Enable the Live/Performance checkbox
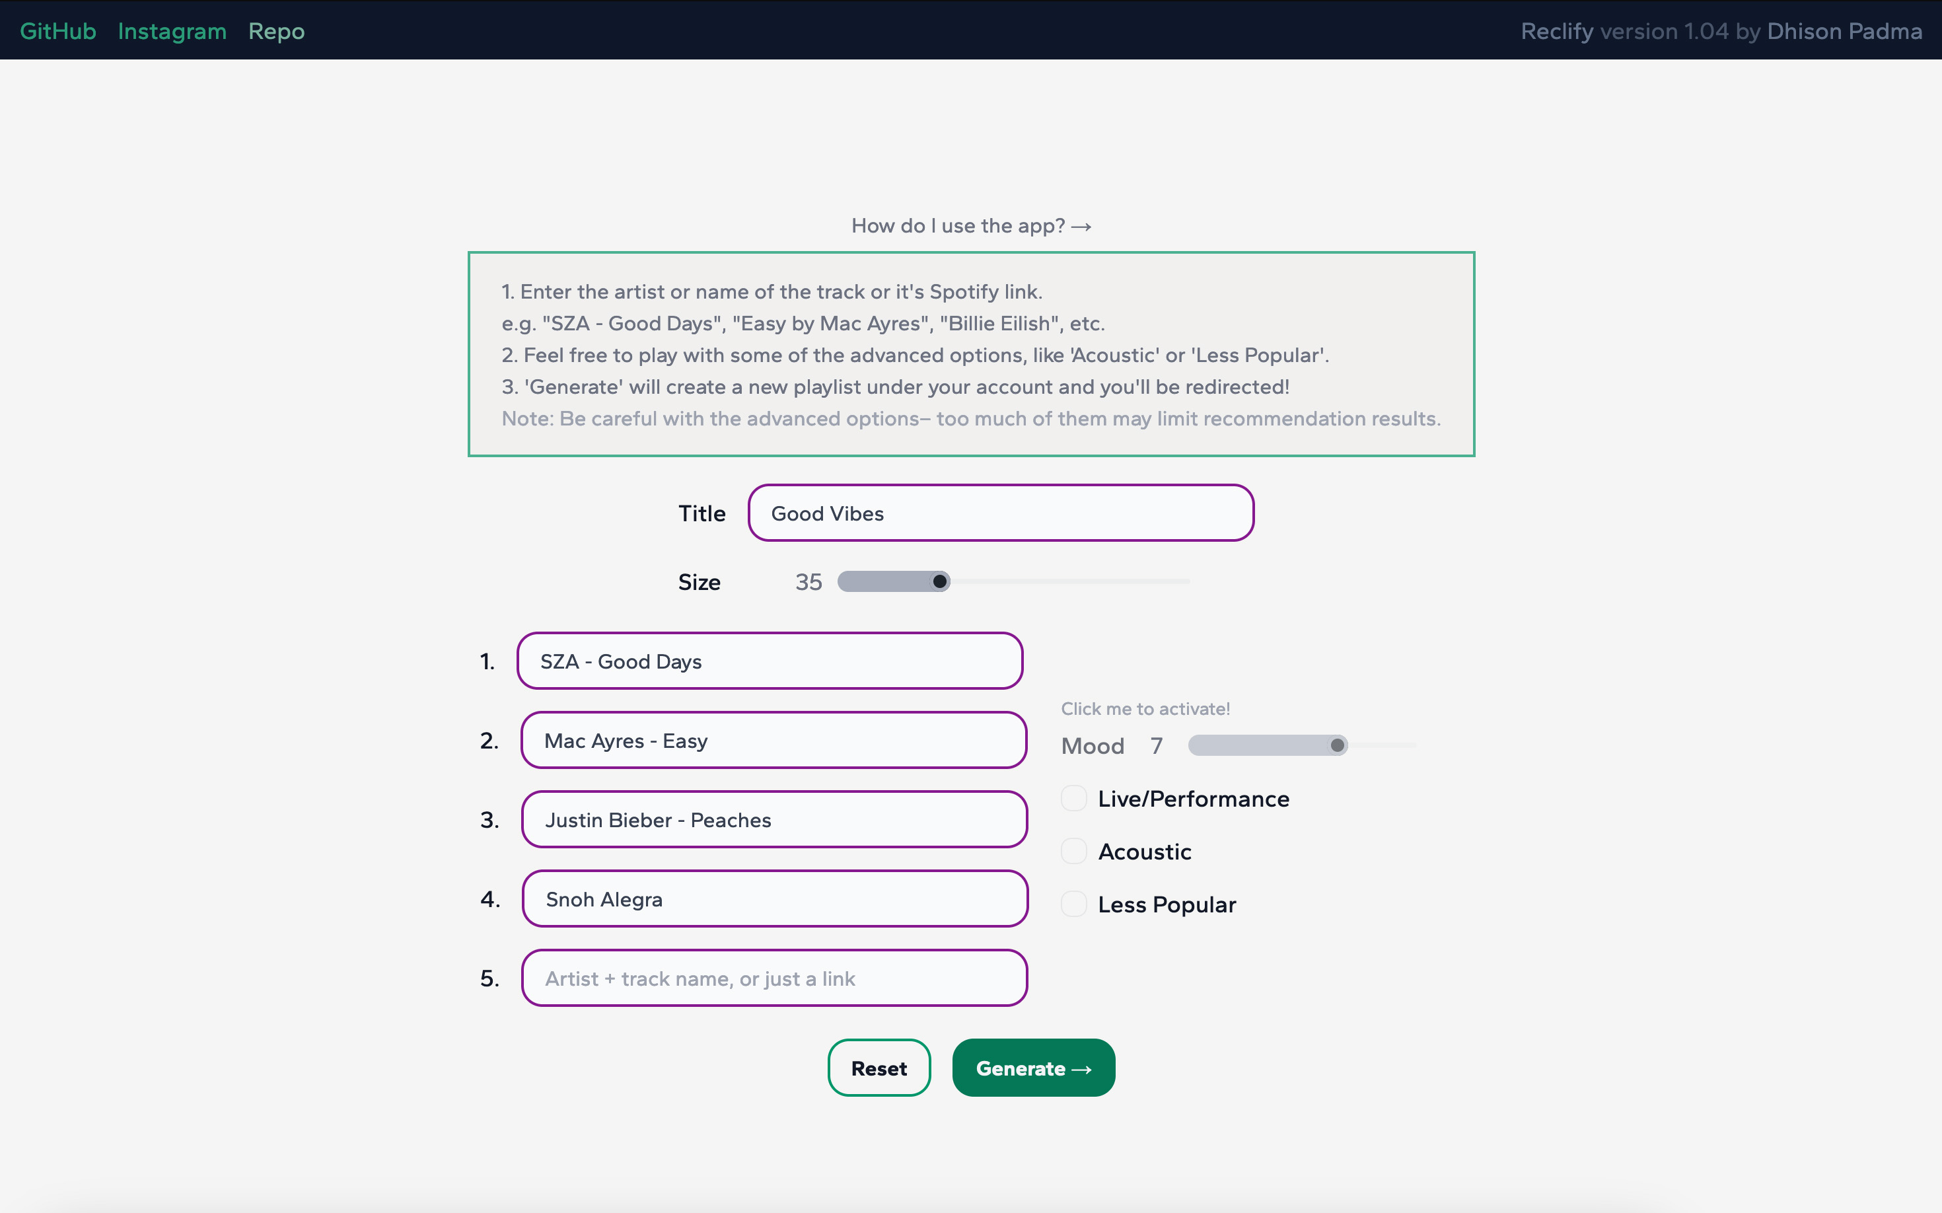Viewport: 1942px width, 1213px height. click(1073, 798)
